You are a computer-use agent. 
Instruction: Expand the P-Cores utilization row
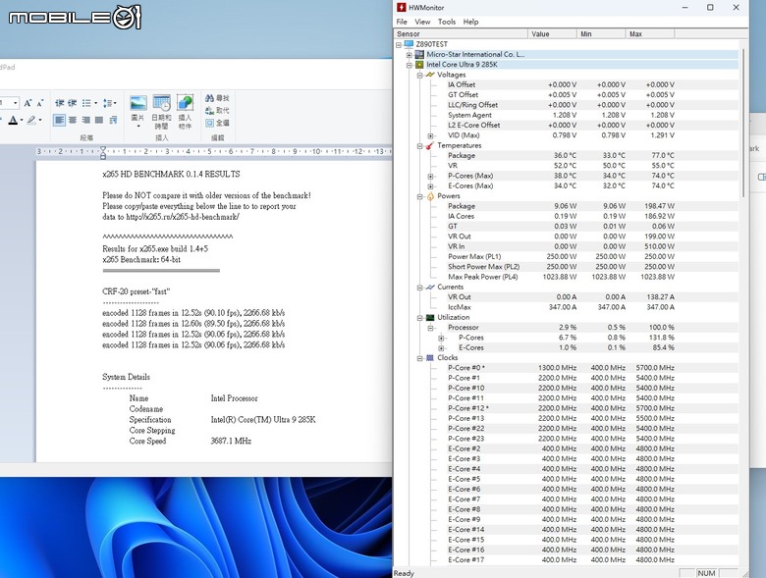(x=441, y=338)
